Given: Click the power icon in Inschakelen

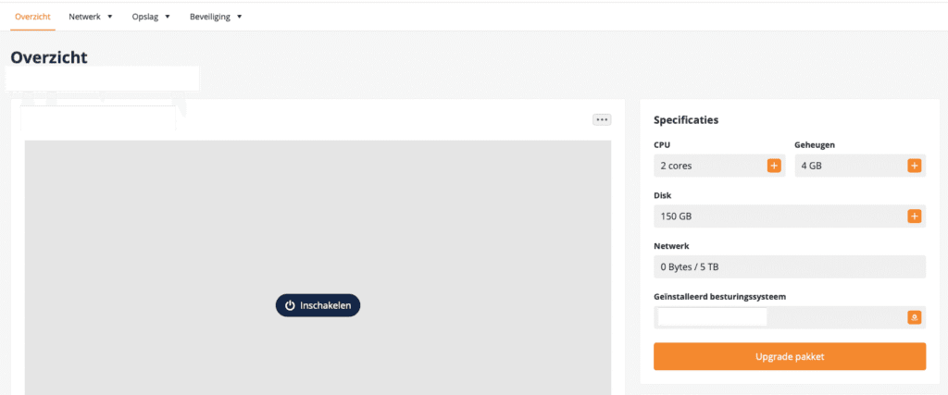Looking at the screenshot, I should [x=290, y=305].
